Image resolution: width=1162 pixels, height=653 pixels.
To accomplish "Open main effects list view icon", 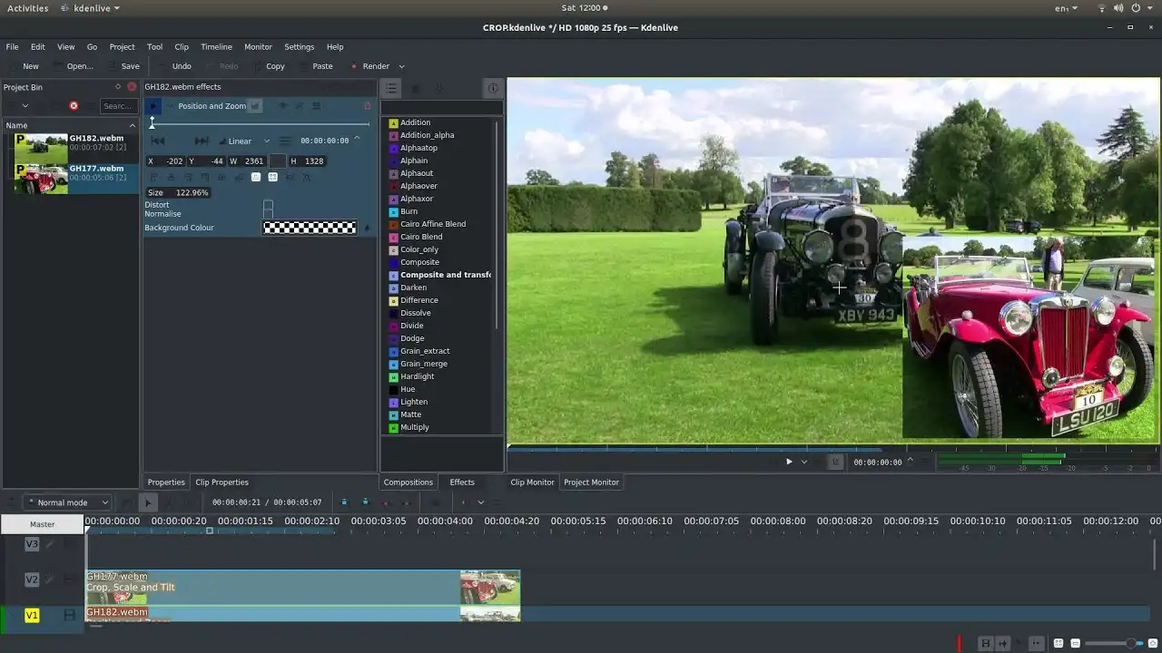I will 390,88.
